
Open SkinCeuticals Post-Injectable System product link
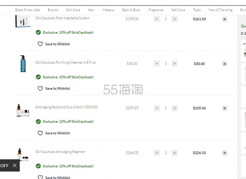click(62, 18)
